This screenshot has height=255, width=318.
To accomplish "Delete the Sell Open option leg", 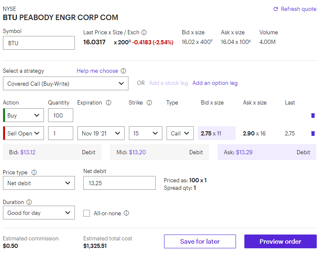I will pyautogui.click(x=313, y=133).
